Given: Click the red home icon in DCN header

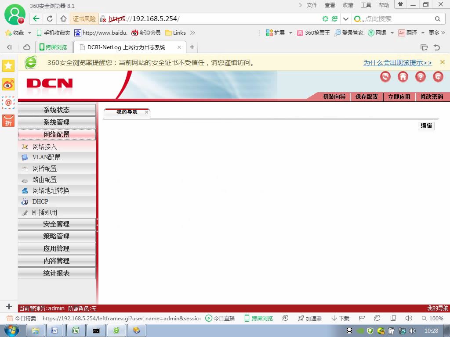Looking at the screenshot, I should 403,76.
